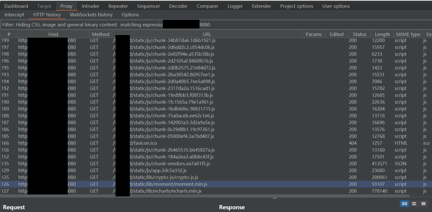Select row 196 chunk-2d2105af.8860f616.js
Image resolution: width=432 pixels, height=212 pixels.
[x=216, y=61]
